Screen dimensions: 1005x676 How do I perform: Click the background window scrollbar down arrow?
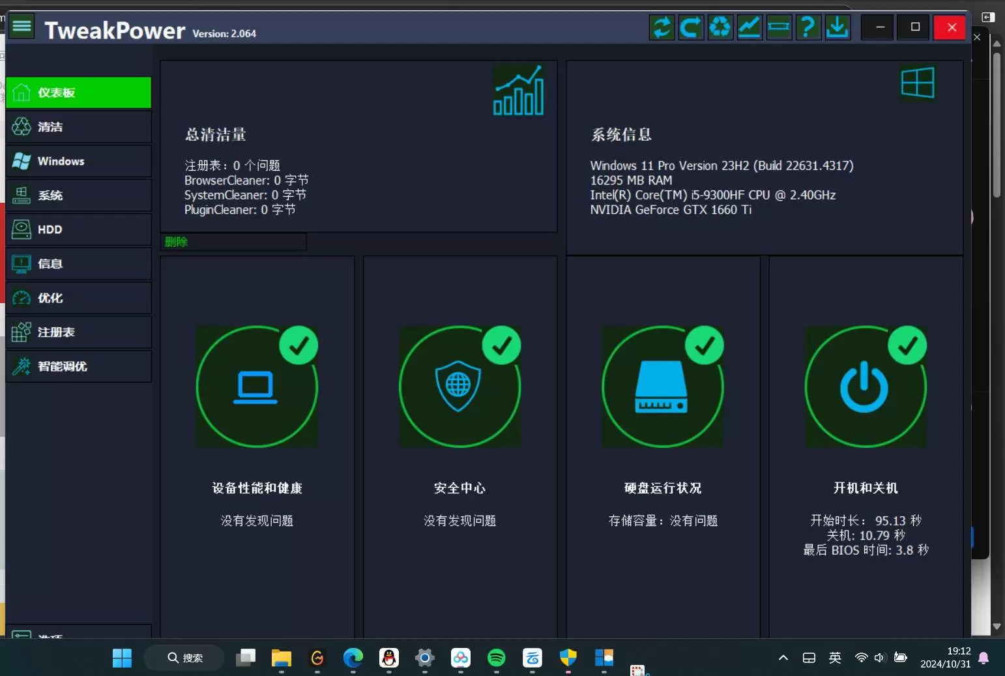[997, 626]
